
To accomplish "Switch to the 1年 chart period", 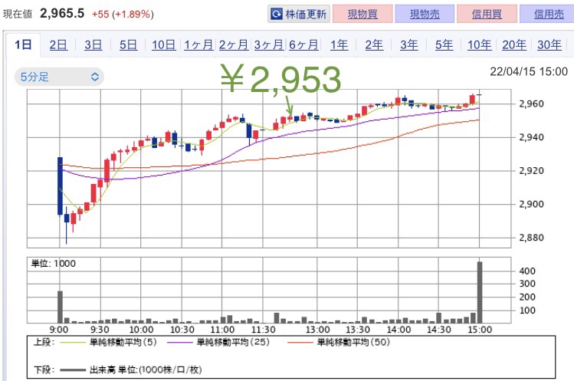I will click(339, 45).
